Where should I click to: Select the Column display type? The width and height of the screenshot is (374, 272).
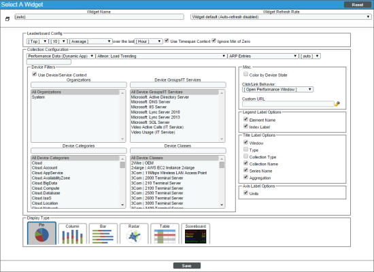click(72, 234)
